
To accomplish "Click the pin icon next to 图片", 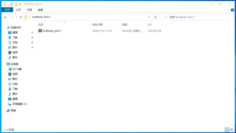I will coord(32,48).
